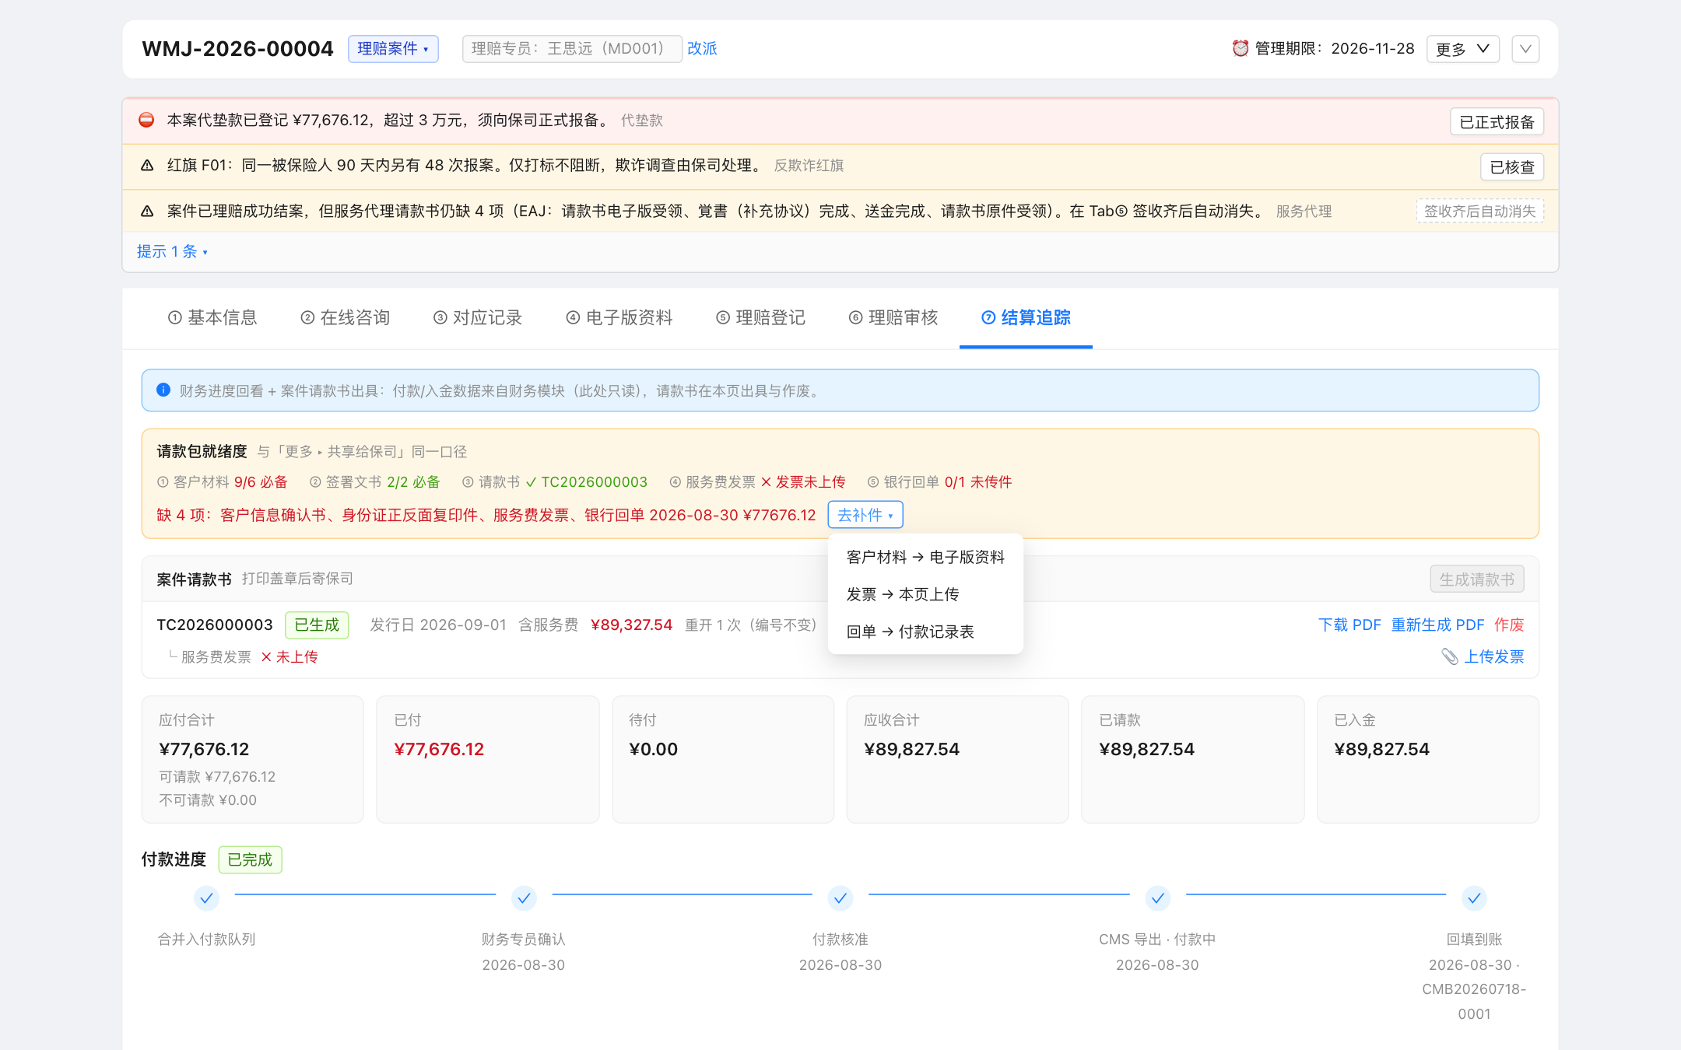1681x1050 pixels.
Task: Click the 改派 link
Action: (702, 48)
